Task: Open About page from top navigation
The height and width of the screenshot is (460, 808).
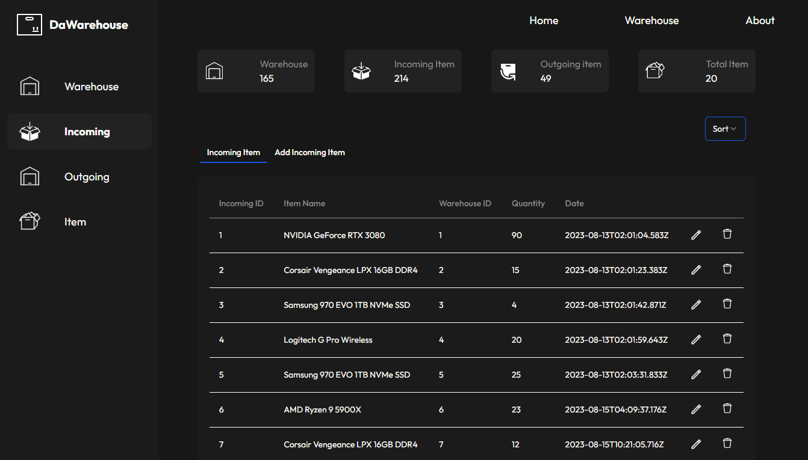Action: [x=760, y=20]
